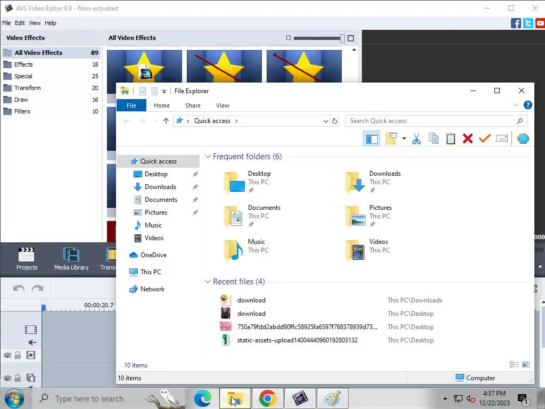Click the orange checkmark Properties icon
The height and width of the screenshot is (409, 545).
point(484,138)
